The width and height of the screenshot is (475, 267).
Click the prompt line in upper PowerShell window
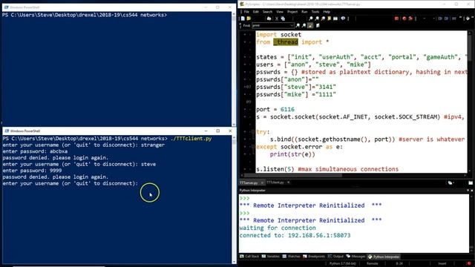point(85,15)
